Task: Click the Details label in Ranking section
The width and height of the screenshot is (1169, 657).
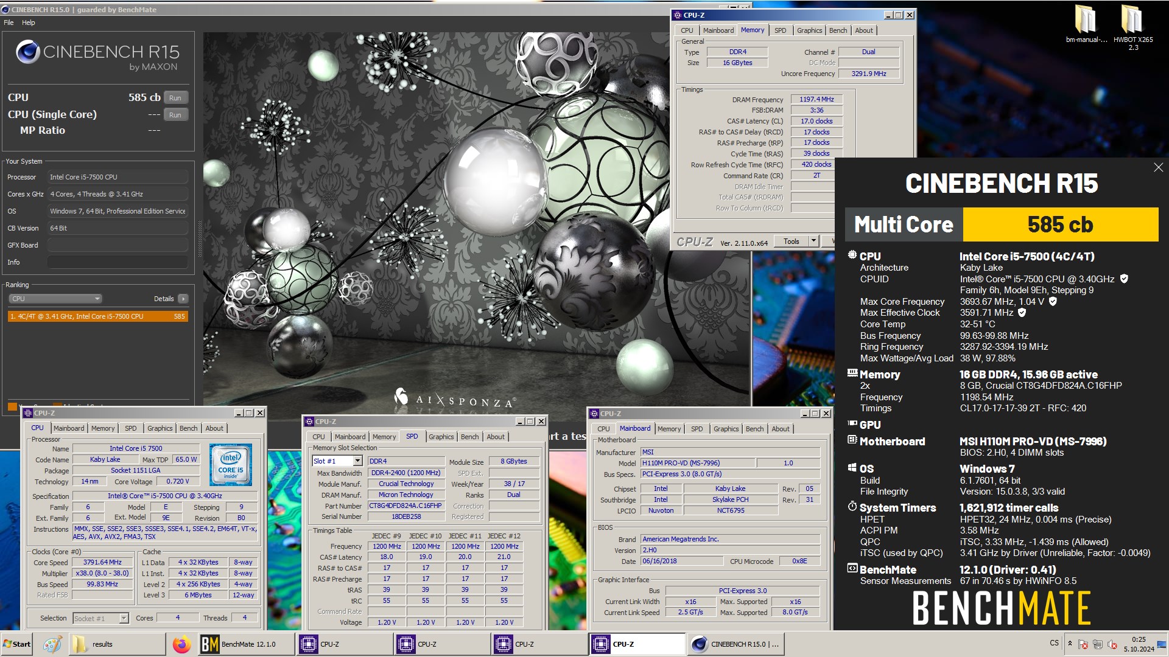Action: pyautogui.click(x=164, y=299)
